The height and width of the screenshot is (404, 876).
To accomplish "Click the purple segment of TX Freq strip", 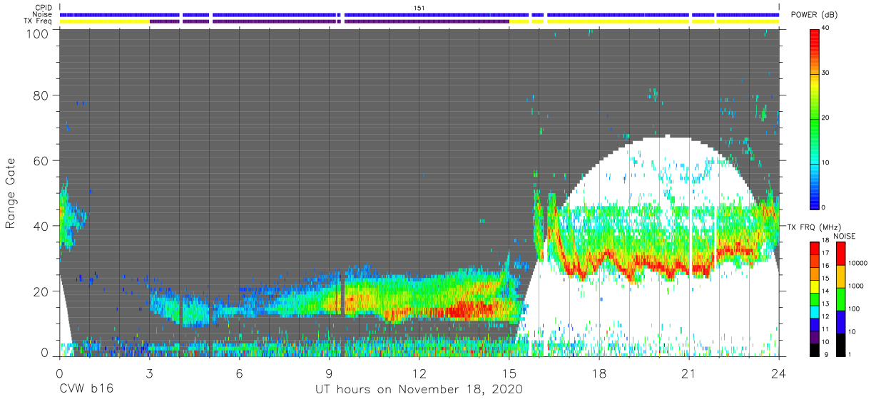I will point(330,21).
